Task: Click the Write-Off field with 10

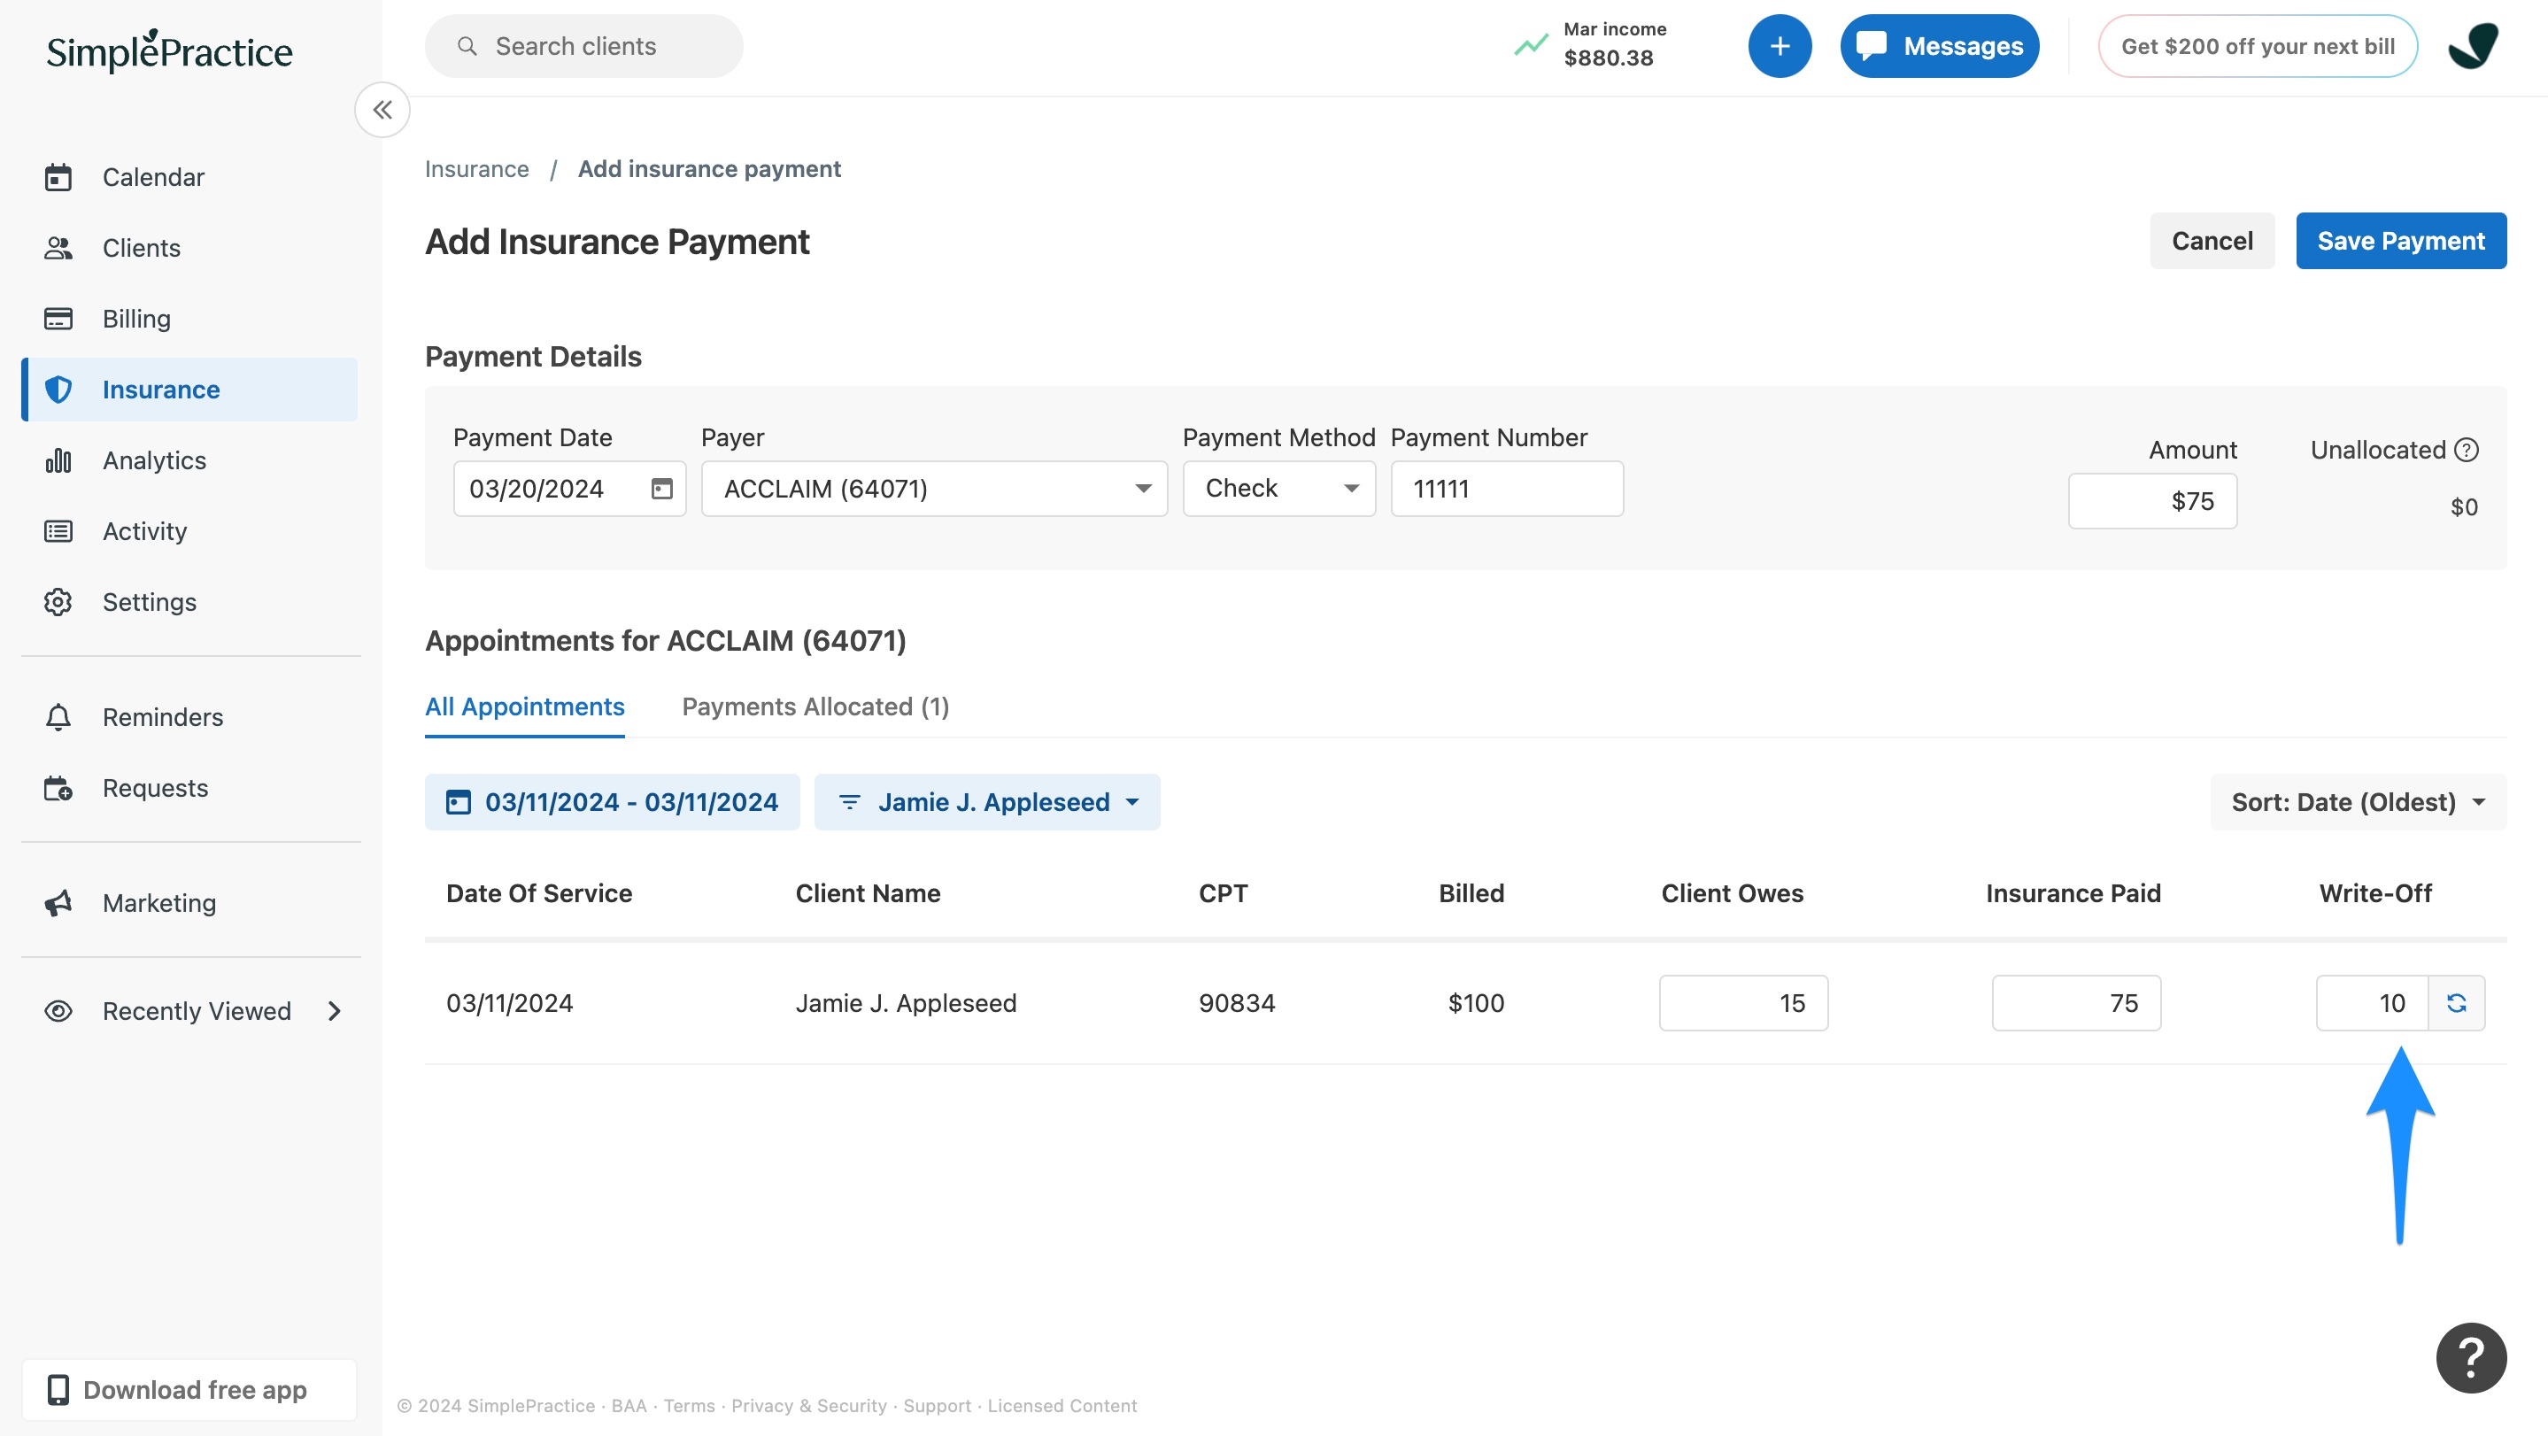Action: [2372, 1003]
